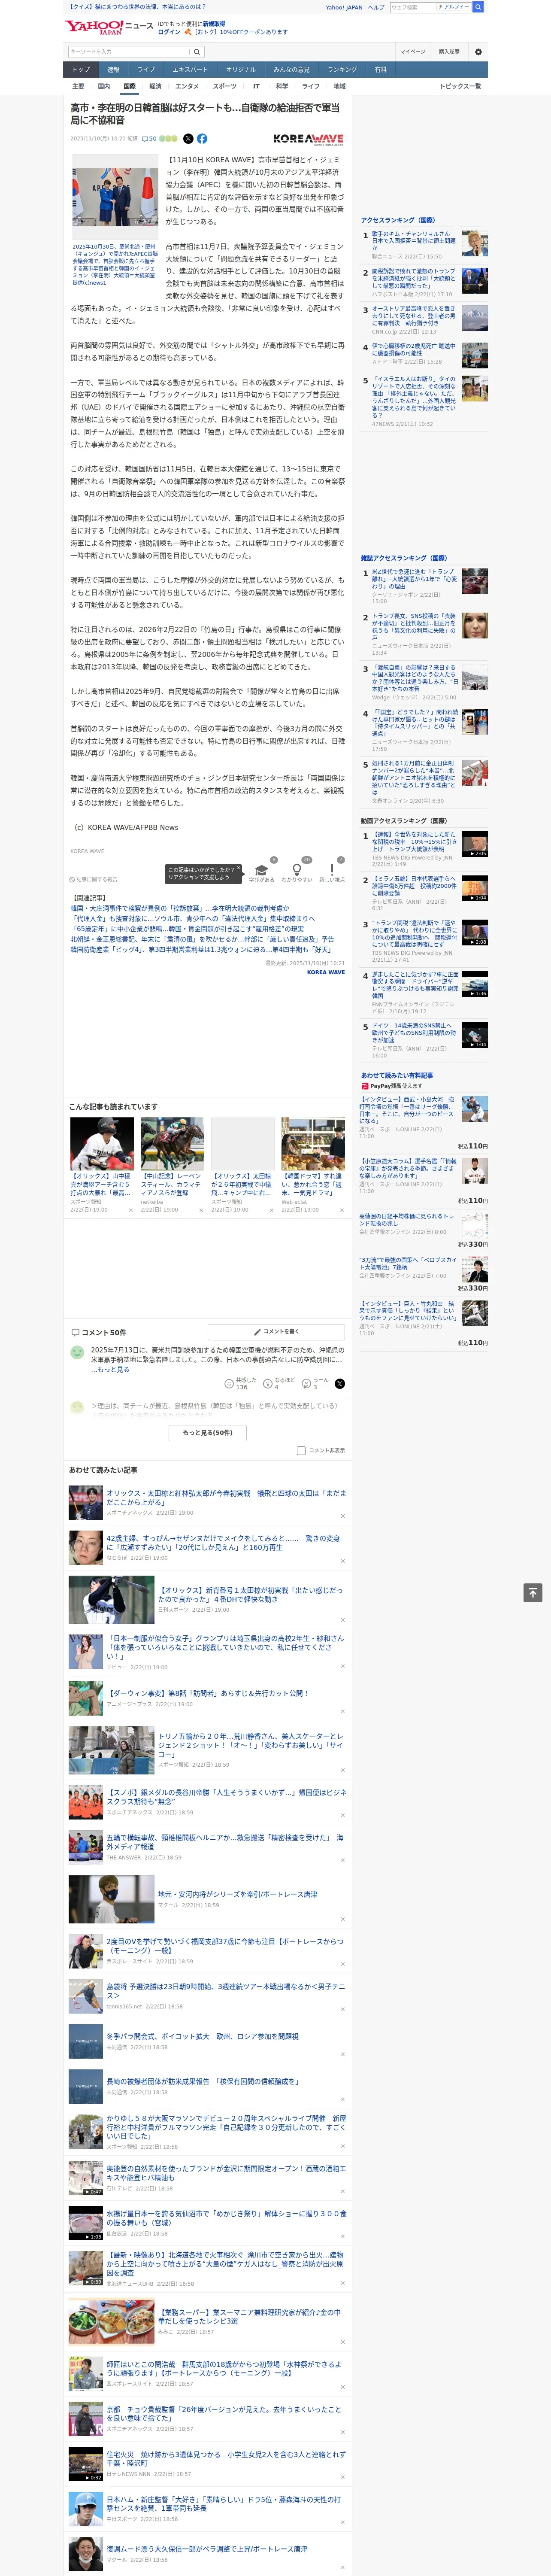Image resolution: width=551 pixels, height=2576 pixels.
Task: Open the comment count bubble showing 50
Action: (x=149, y=139)
